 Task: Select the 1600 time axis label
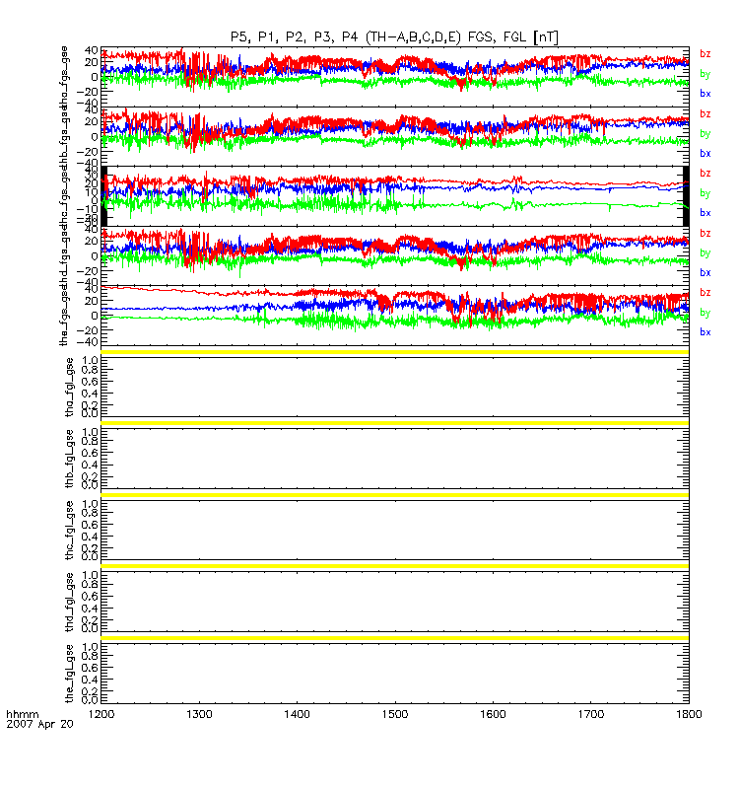[493, 714]
